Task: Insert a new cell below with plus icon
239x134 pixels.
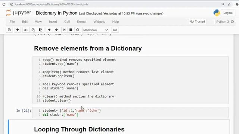Action: (18, 30)
